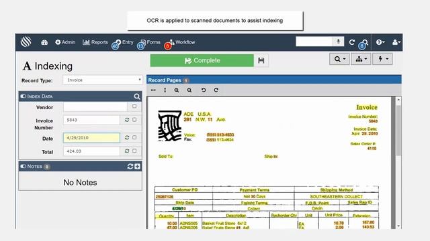Click the zoom out magnifier icon
430x241 pixels.
(189, 90)
